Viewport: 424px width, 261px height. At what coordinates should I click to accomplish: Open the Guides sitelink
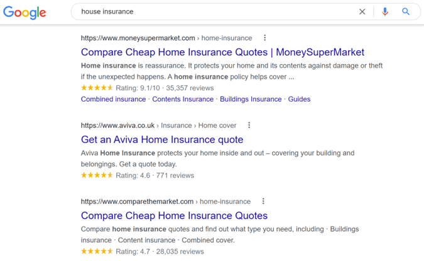(x=299, y=99)
